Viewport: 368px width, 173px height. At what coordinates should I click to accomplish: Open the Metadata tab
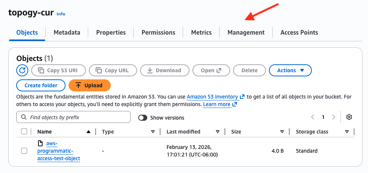point(67,32)
